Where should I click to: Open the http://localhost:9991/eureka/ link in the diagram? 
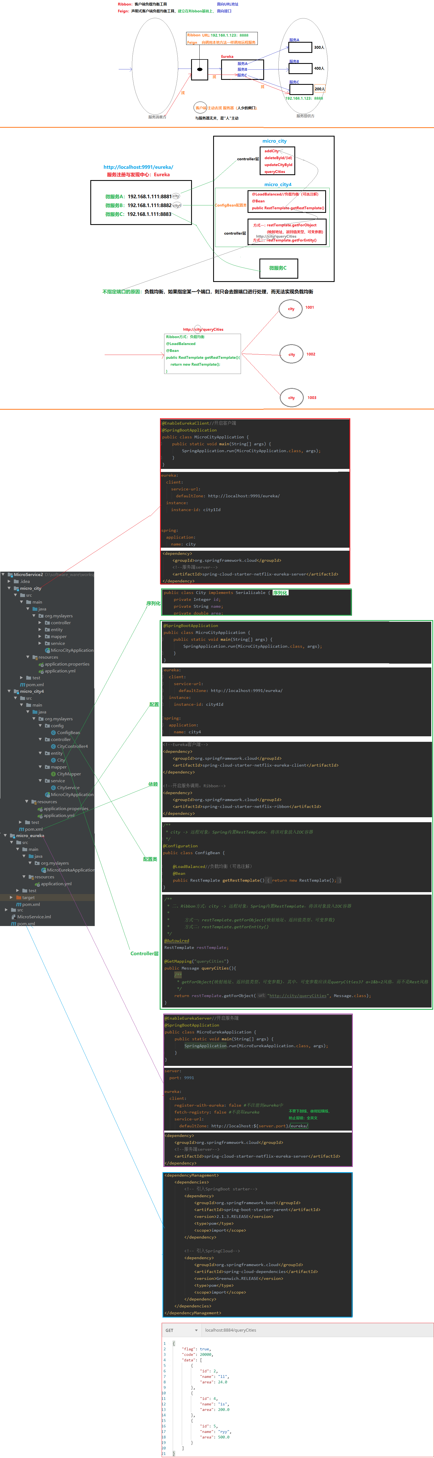pos(138,167)
